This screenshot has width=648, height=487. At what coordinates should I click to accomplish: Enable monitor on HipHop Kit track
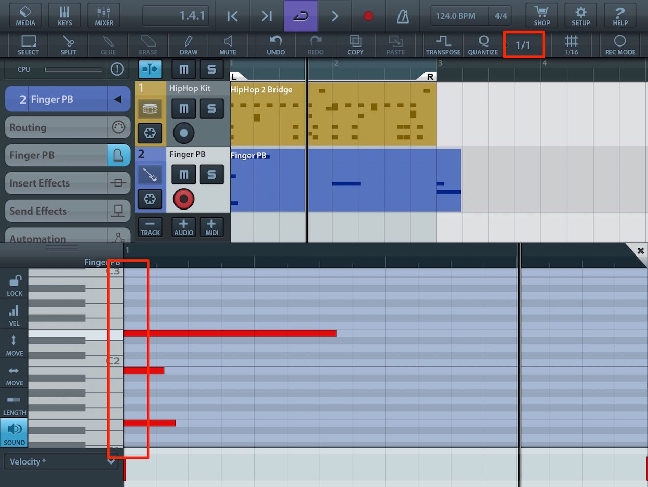coord(184,133)
